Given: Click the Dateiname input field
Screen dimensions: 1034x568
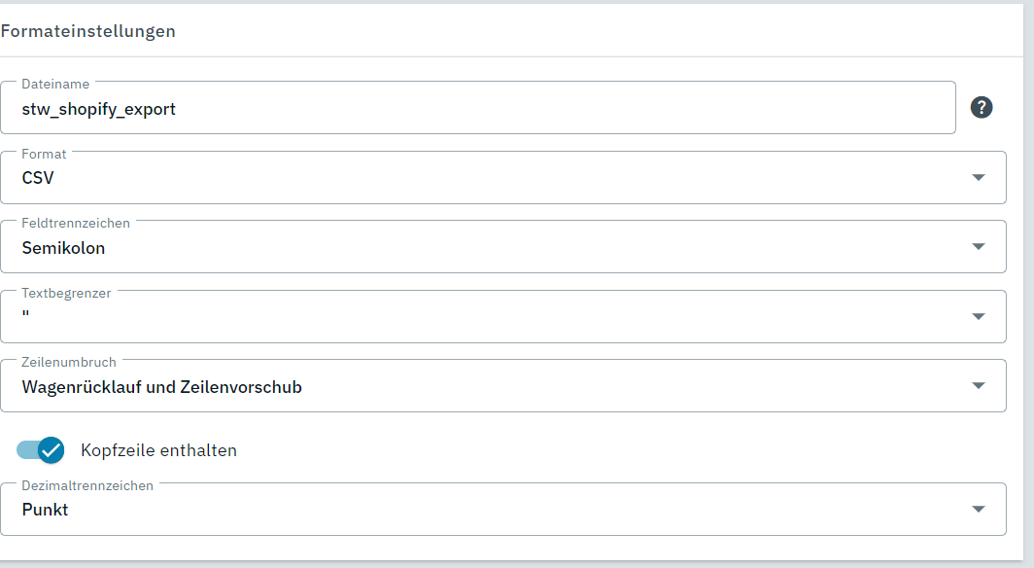Looking at the screenshot, I should pyautogui.click(x=476, y=109).
